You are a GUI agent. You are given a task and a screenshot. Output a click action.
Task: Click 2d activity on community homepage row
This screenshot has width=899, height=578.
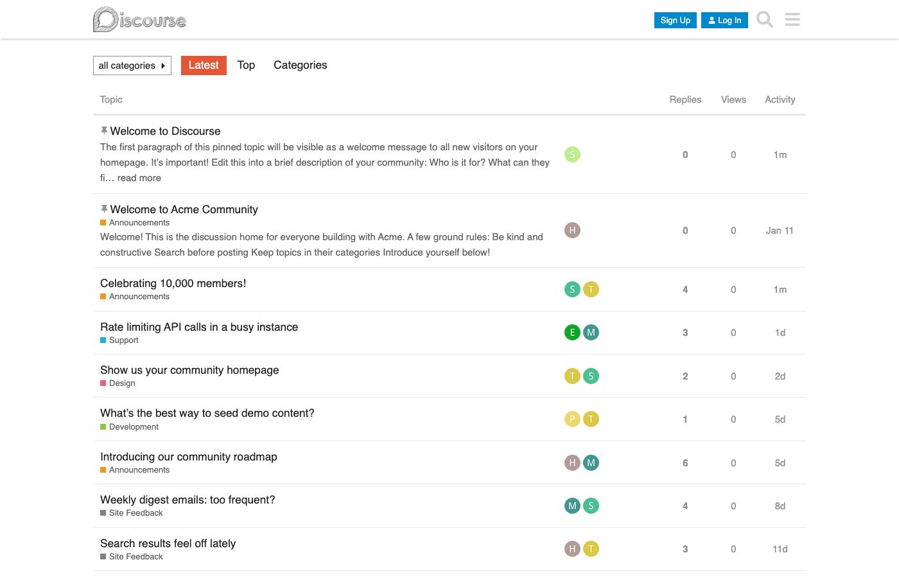coord(780,376)
